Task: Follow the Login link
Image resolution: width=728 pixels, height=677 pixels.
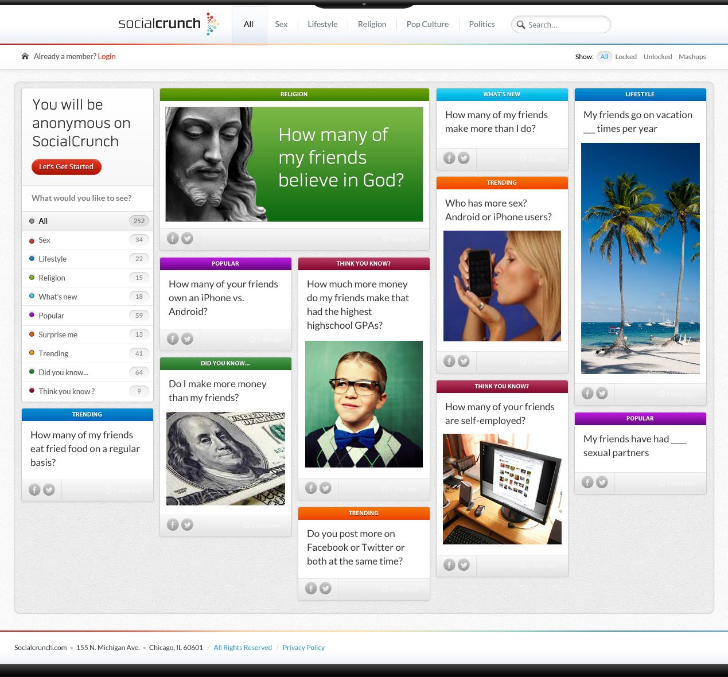Action: (107, 56)
